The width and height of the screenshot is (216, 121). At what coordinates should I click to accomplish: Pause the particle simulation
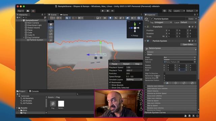click(x=114, y=64)
